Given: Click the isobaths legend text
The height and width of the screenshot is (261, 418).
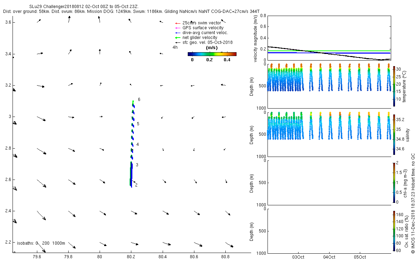Looking at the screenshot, I should point(41,243).
